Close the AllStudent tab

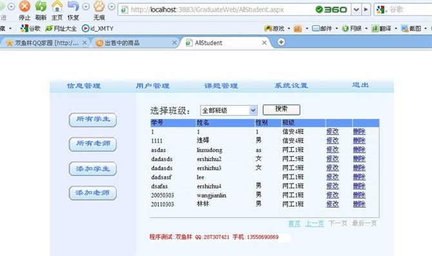[264, 43]
